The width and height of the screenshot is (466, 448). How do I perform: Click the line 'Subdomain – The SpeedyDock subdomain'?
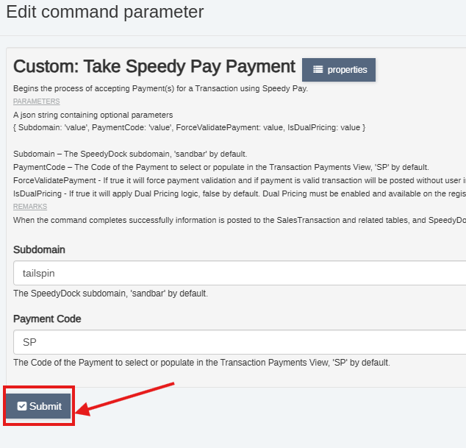coord(130,154)
